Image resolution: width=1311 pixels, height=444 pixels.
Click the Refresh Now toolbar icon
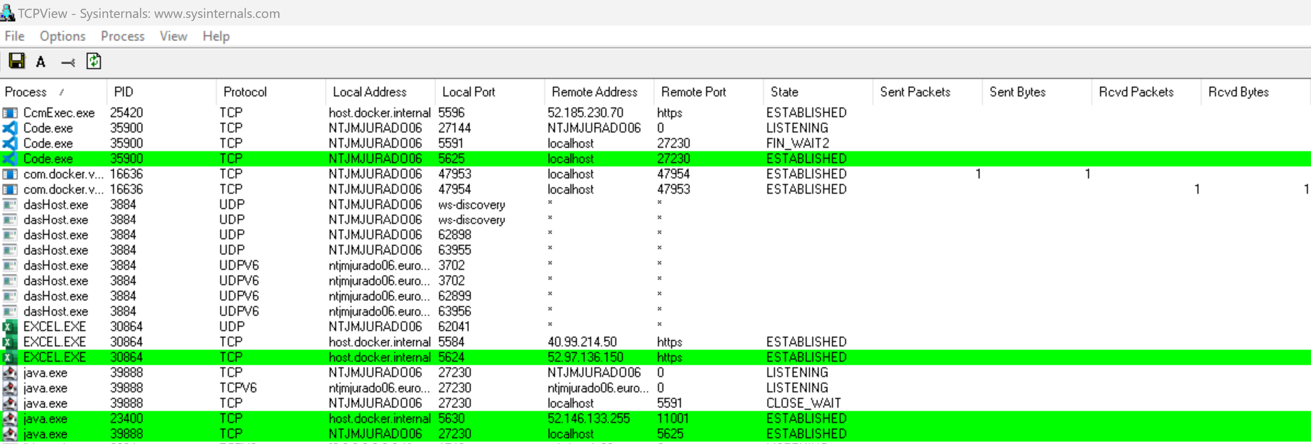pos(94,62)
